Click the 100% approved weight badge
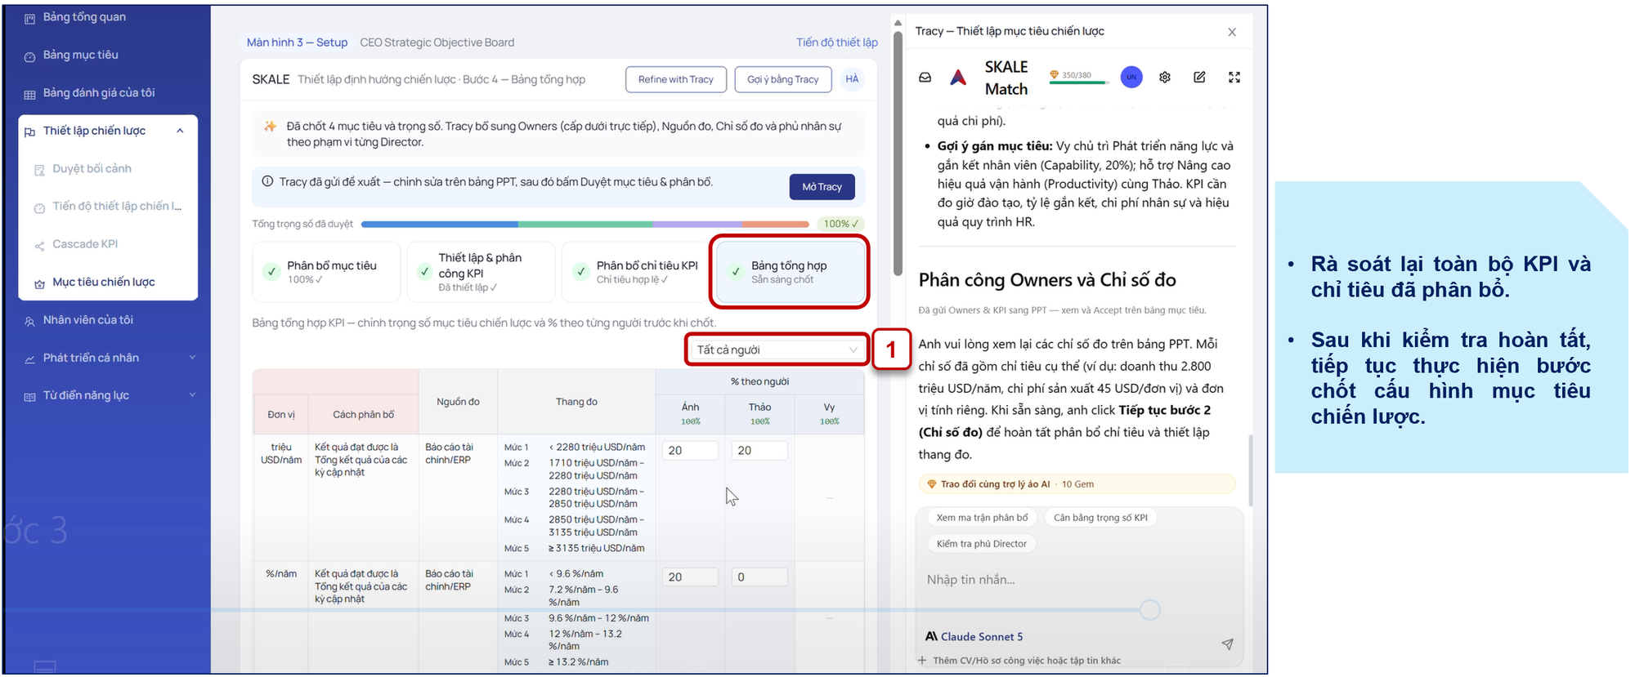This screenshot has height=677, width=1635. coord(840,224)
